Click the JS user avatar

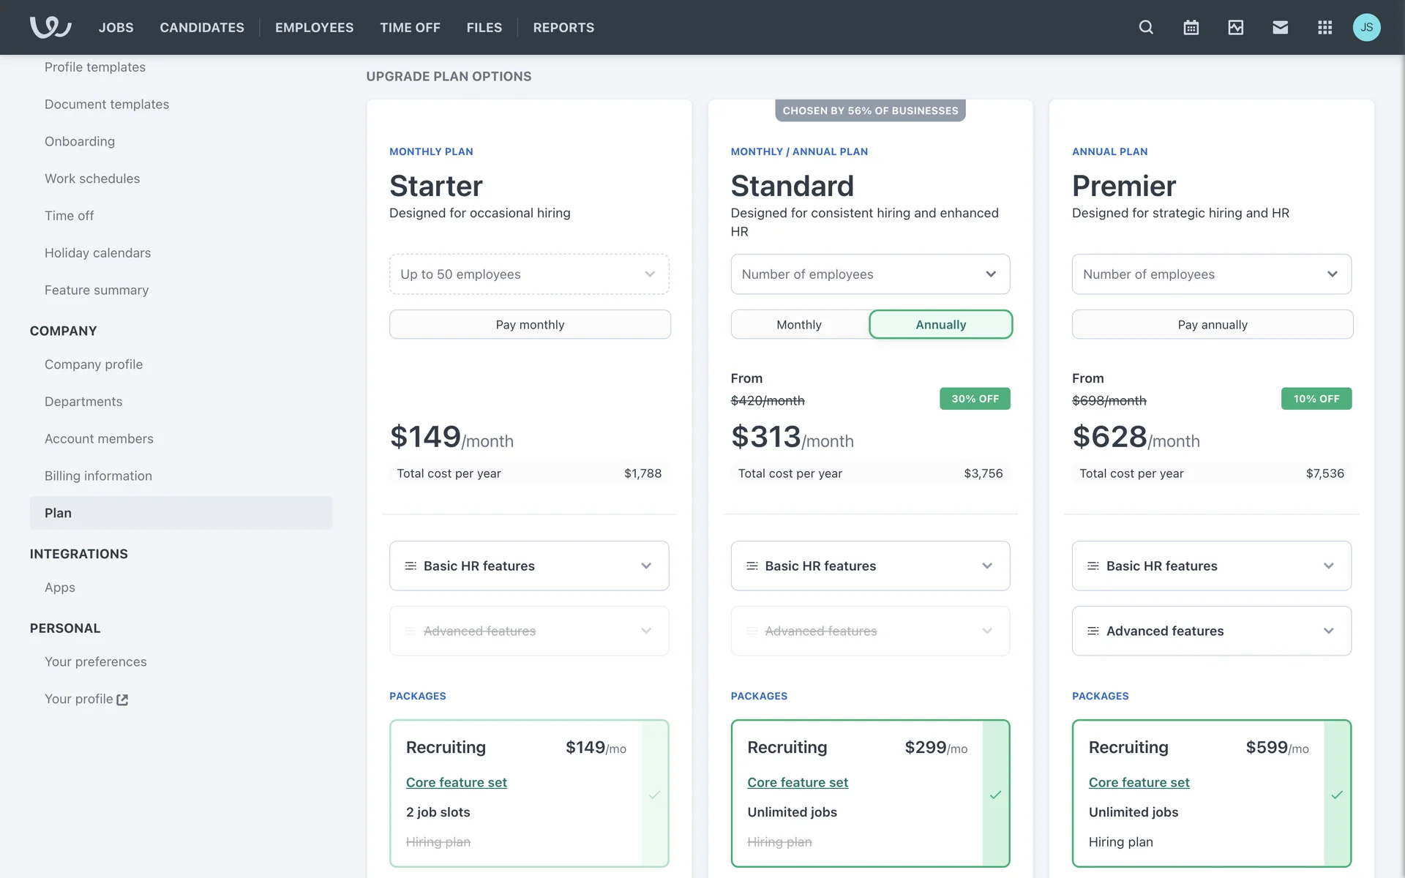pos(1366,27)
